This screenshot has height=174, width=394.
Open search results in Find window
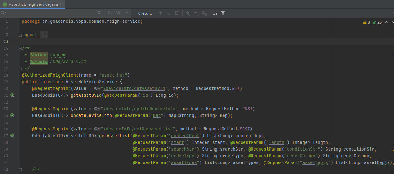coord(177,13)
